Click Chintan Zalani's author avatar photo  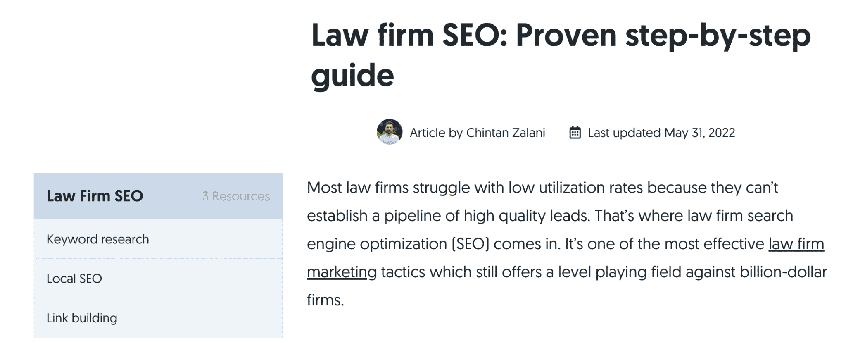[x=389, y=132]
